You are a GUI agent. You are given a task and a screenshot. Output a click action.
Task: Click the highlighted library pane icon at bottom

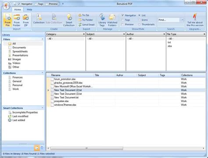click(x=37, y=148)
